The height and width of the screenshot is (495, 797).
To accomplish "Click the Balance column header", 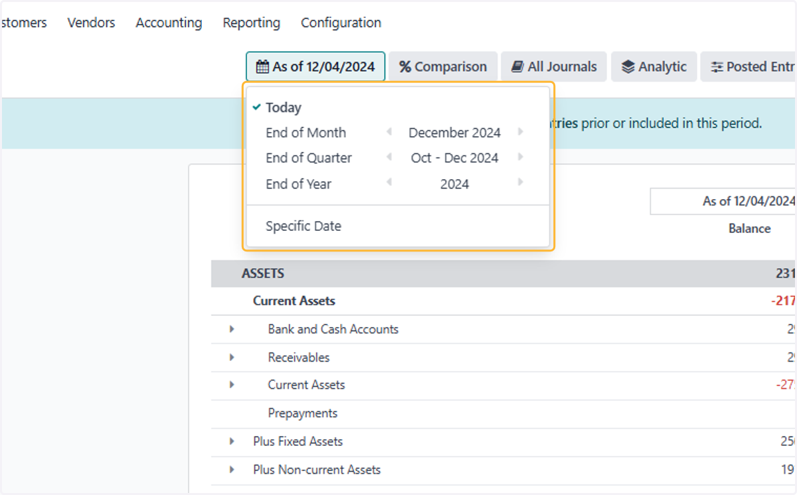I will 749,228.
